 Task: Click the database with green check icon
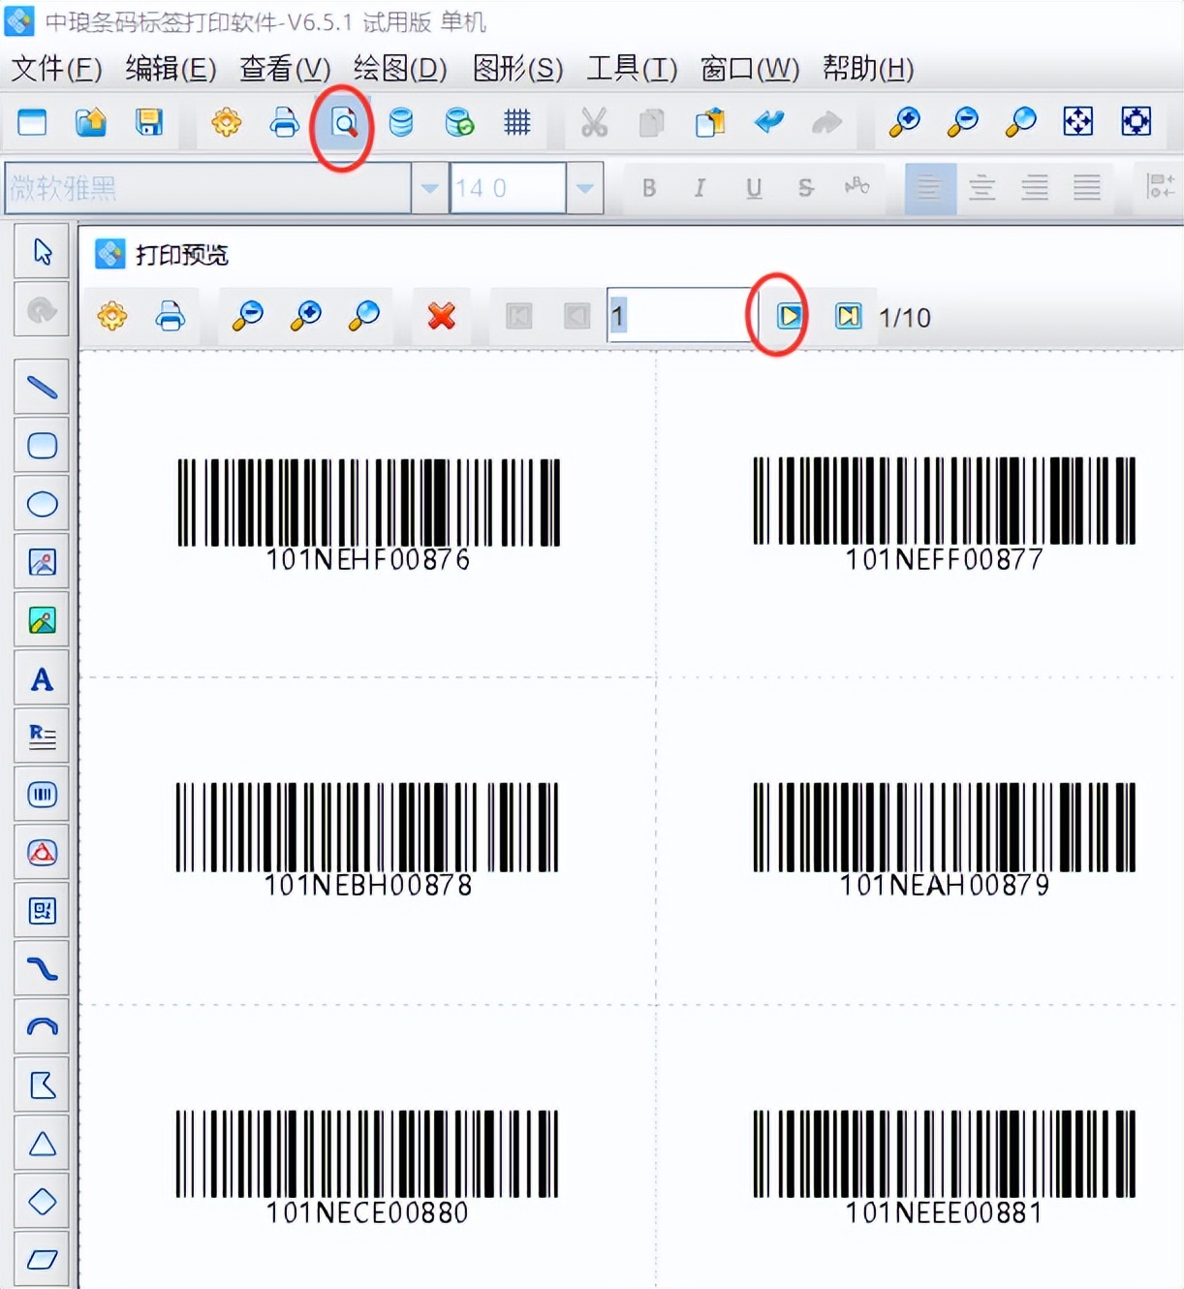click(x=458, y=122)
